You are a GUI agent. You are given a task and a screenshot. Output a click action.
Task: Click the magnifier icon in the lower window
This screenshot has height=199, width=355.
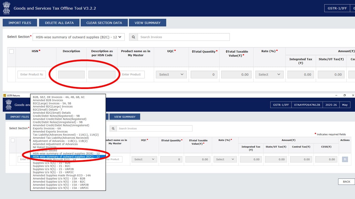pyautogui.click(x=113, y=129)
